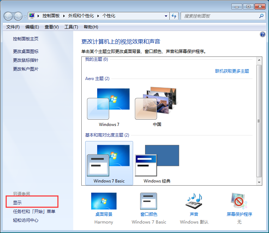Viewport: 269px width, 233px height.
Task: Open the 工具(T) menu
Action: point(71,27)
